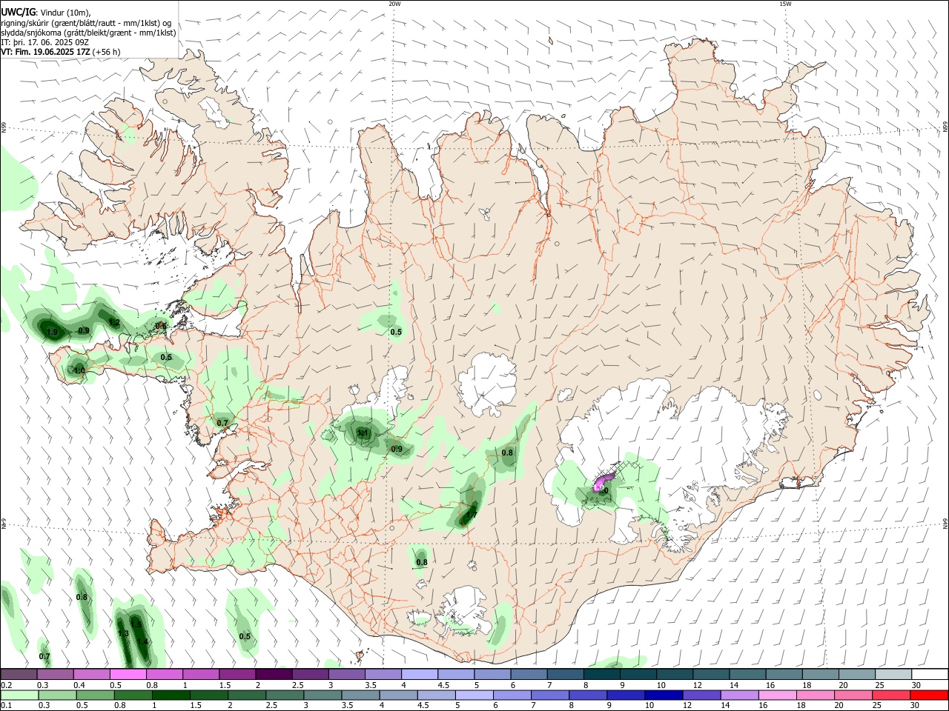
Task: Click the 1.9 precipitation value on the map
Action: pos(52,333)
